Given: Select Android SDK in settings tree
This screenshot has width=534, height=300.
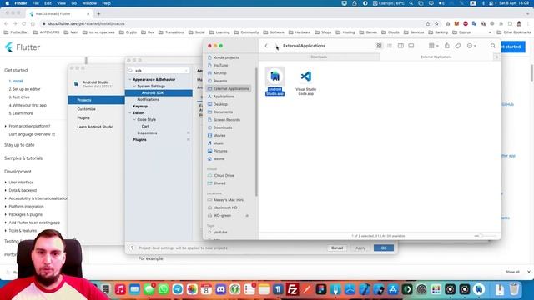Looking at the screenshot, I should click(x=159, y=93).
